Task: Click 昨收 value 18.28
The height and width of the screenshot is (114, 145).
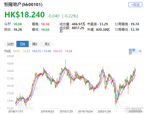Action: [18, 30]
